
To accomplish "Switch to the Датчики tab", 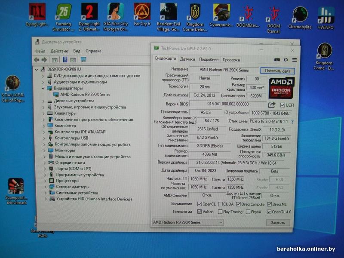I will [x=187, y=59].
